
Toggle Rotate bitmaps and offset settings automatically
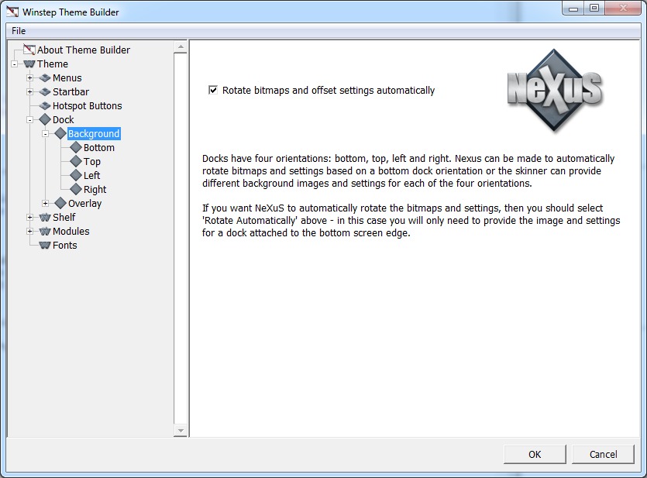213,90
